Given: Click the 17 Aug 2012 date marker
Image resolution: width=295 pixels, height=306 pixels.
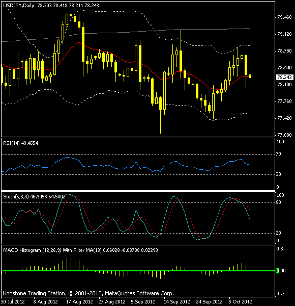Looking at the screenshot, I should click(79, 302).
